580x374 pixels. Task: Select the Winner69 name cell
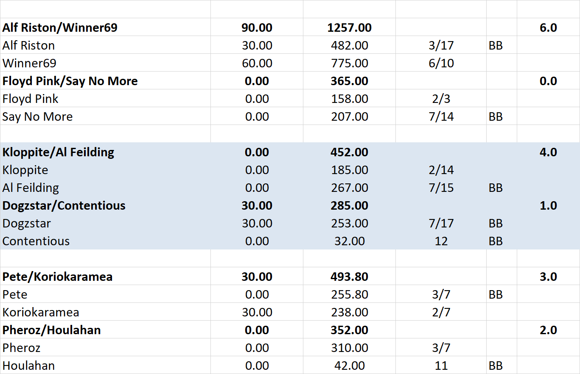105,63
